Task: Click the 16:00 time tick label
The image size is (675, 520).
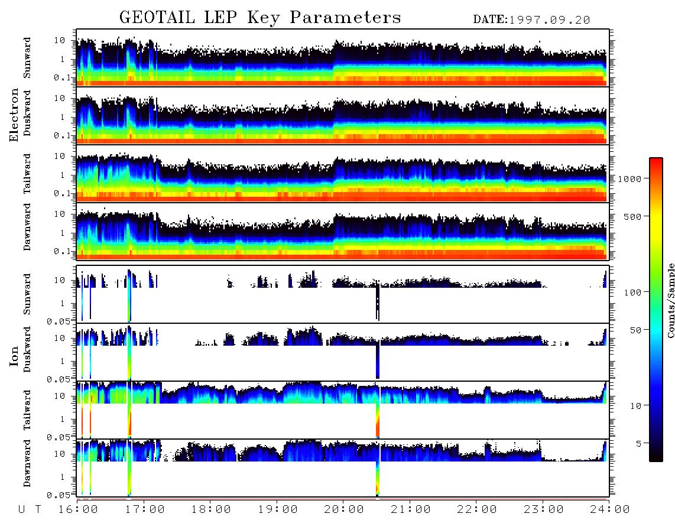Action: click(x=79, y=510)
